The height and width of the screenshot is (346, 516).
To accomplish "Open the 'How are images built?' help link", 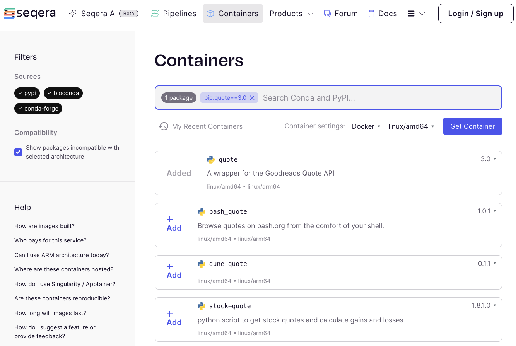I will pos(45,226).
